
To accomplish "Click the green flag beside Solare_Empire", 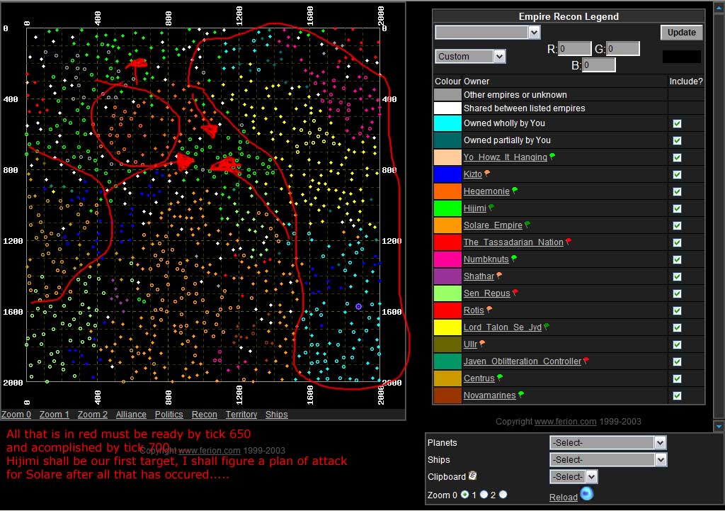I will tap(527, 225).
